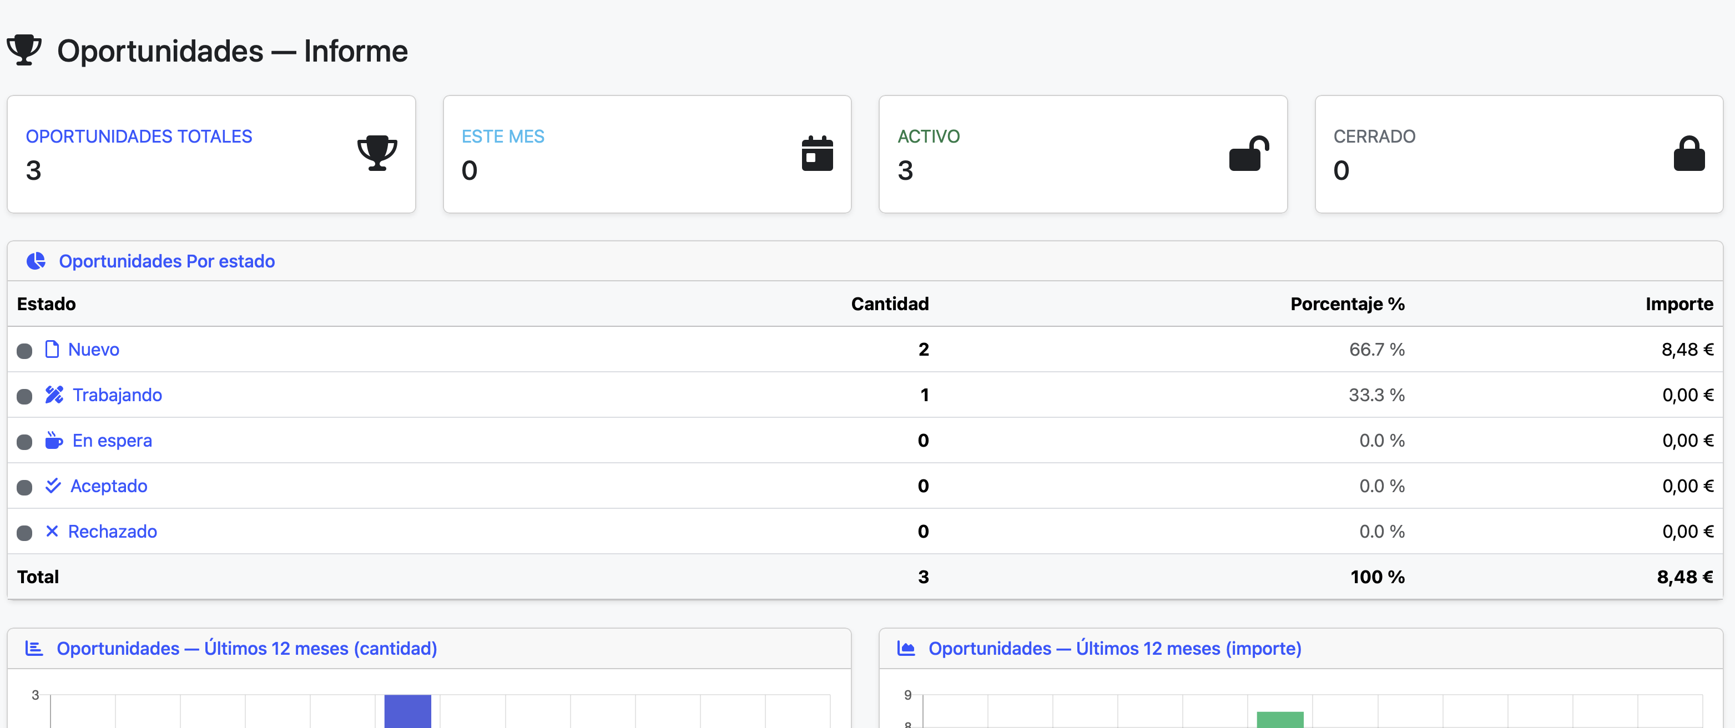Click the coffee mug icon next to En espera
This screenshot has width=1735, height=728.
click(54, 441)
